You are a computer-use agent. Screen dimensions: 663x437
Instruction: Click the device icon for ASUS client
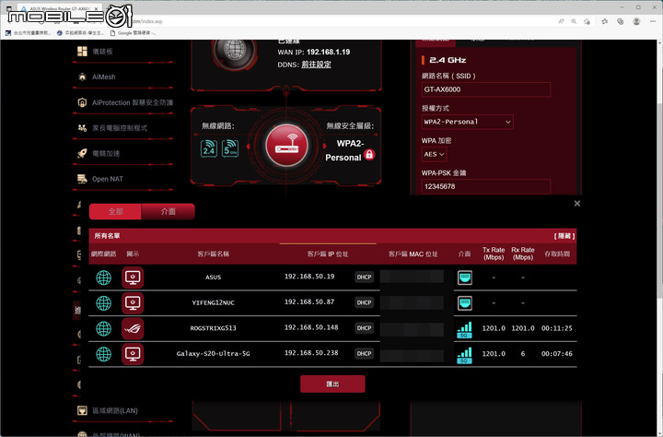point(133,278)
